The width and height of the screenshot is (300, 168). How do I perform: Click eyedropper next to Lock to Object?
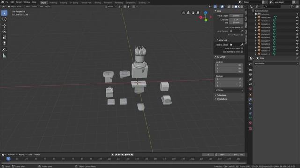(242, 45)
